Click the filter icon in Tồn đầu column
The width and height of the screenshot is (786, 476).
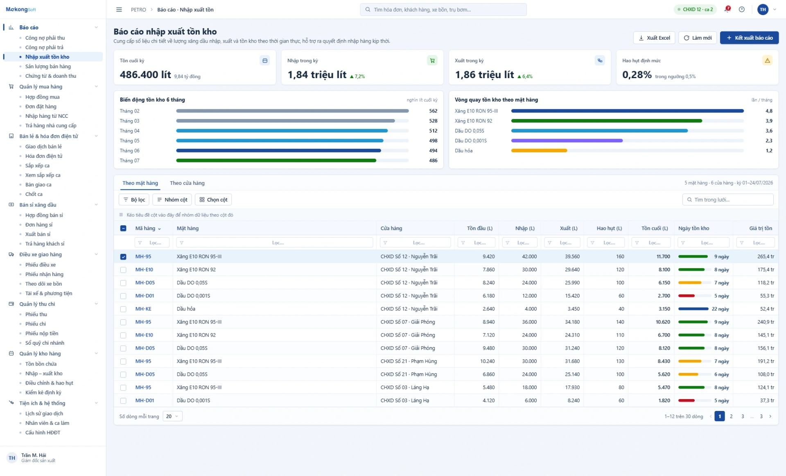pyautogui.click(x=463, y=243)
